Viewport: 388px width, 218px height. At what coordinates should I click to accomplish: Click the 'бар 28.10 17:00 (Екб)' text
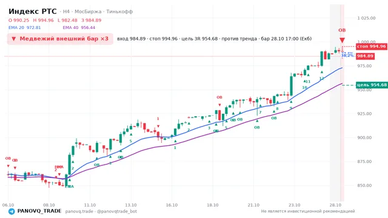coord(286,39)
